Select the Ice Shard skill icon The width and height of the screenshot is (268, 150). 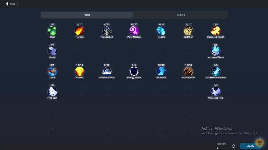[x=161, y=71]
